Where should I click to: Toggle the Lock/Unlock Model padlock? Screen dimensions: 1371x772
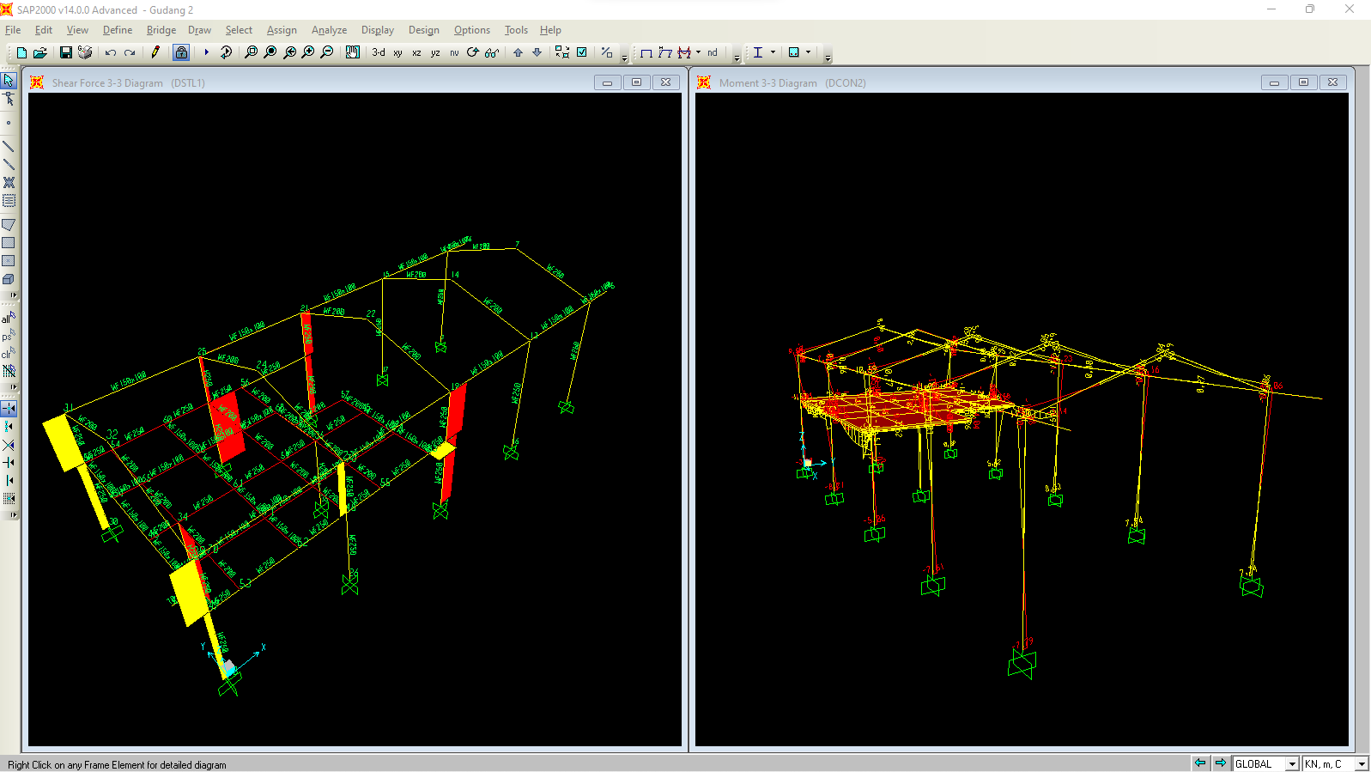(x=181, y=52)
